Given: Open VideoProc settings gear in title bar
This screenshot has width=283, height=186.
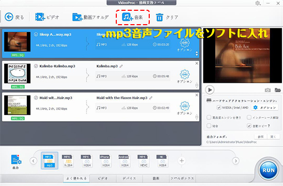Looking at the screenshot, I should tap(258, 3).
